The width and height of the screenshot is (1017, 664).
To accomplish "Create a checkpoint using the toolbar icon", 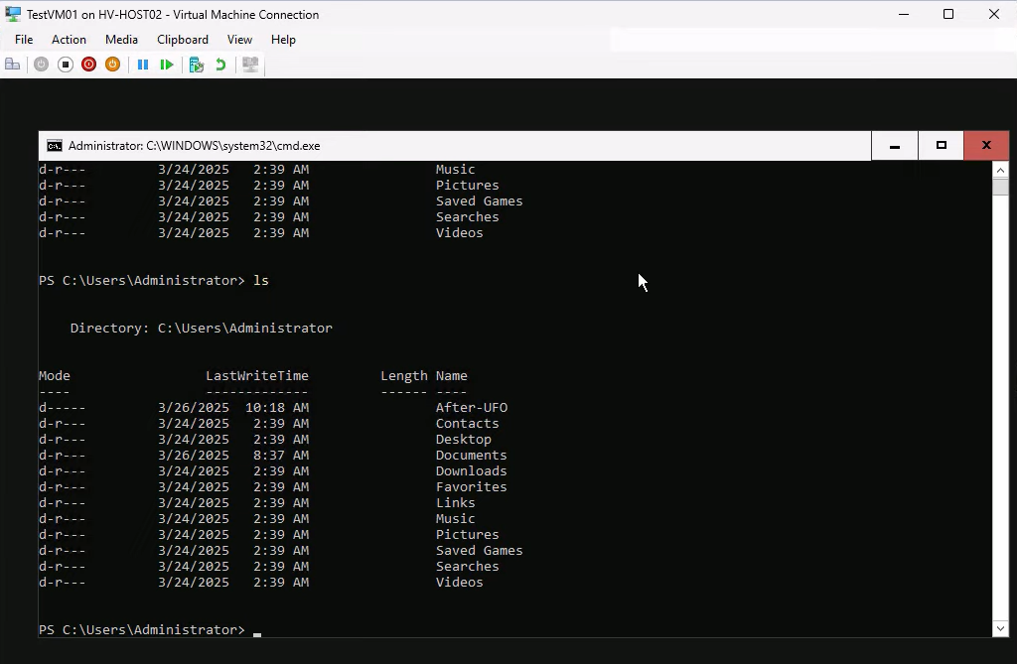I will [x=197, y=65].
